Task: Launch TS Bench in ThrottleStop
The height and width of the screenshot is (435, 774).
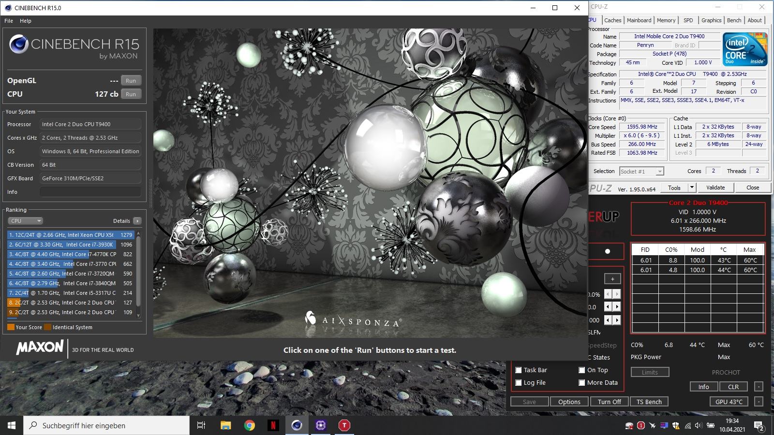Action: [x=649, y=402]
